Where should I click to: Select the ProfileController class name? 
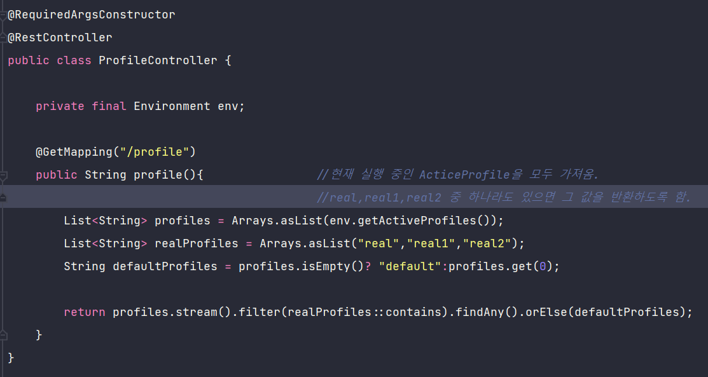coord(158,60)
